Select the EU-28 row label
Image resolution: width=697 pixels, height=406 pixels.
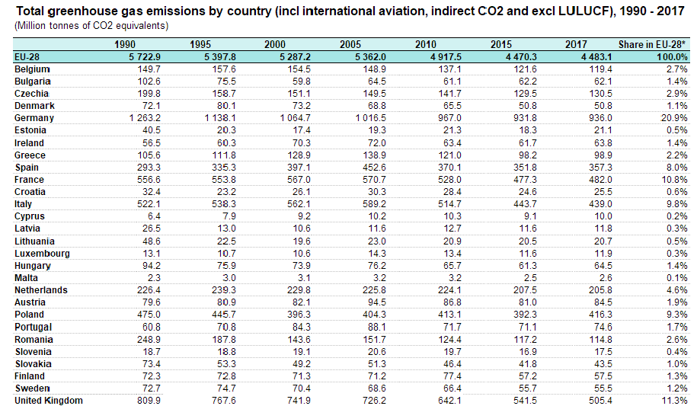pyautogui.click(x=28, y=57)
